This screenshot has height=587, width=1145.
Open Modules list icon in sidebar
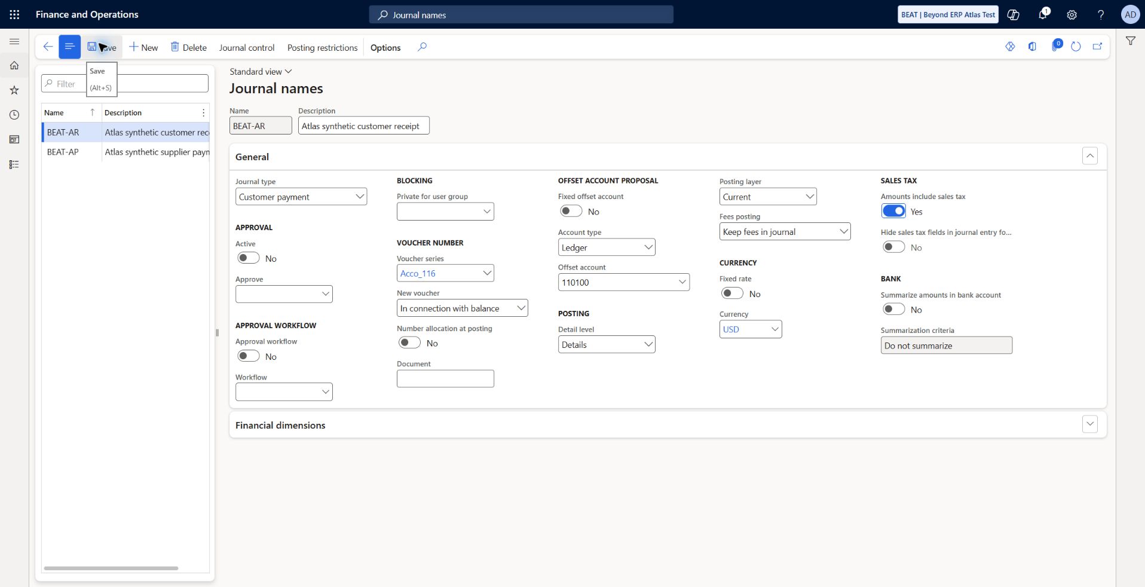pyautogui.click(x=14, y=164)
